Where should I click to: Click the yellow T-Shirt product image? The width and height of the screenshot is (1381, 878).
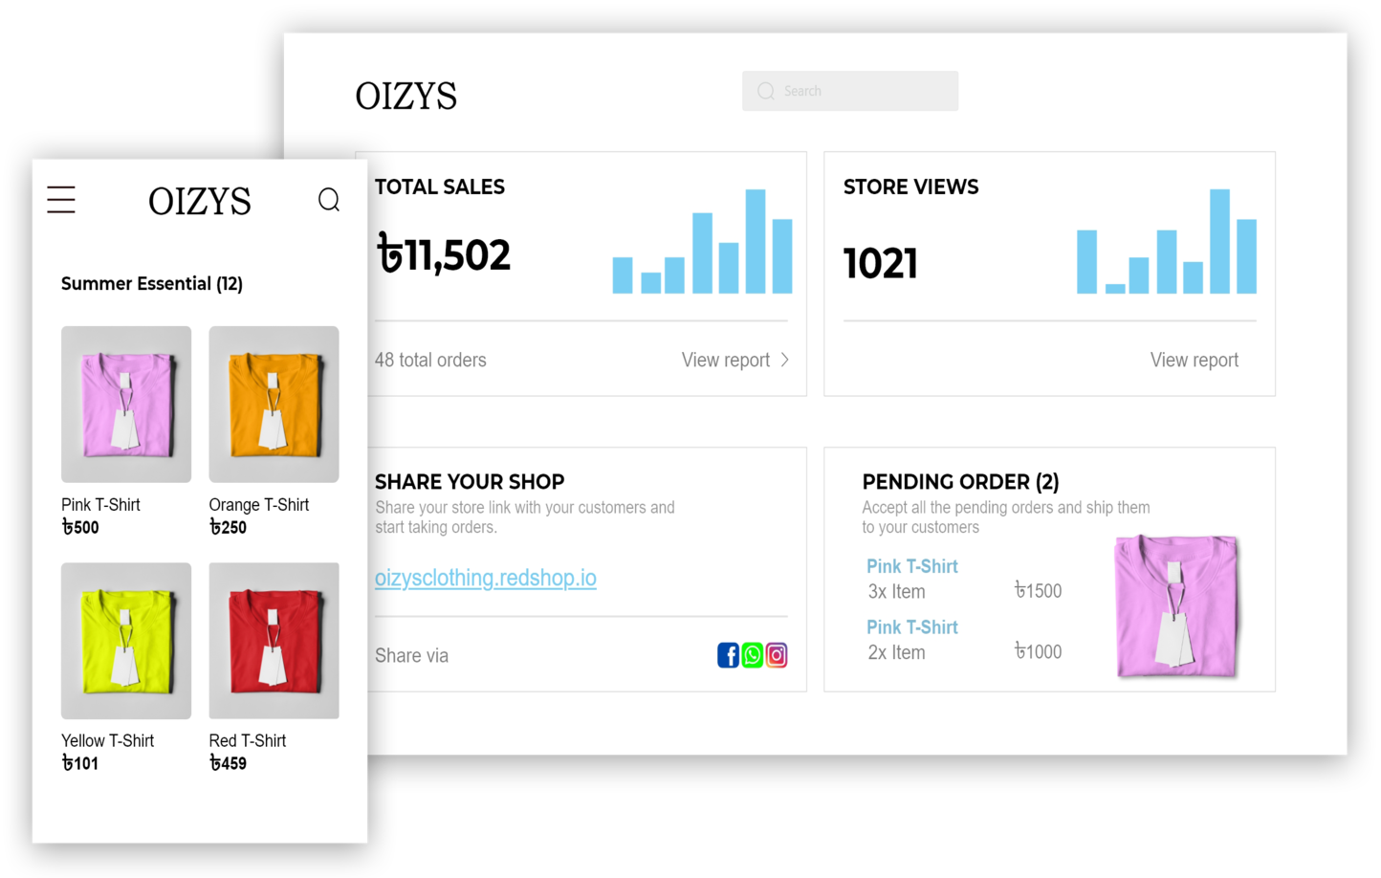click(x=125, y=640)
